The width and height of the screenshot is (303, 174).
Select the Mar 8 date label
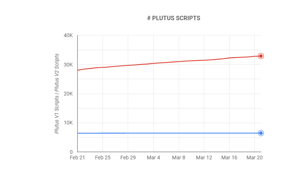[179, 157]
